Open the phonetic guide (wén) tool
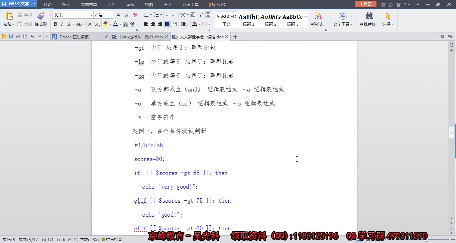The width and height of the screenshot is (456, 243). coord(132,24)
